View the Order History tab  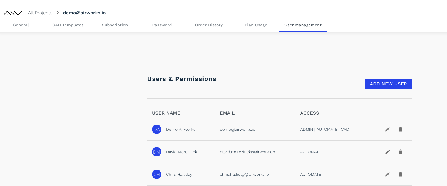(209, 25)
